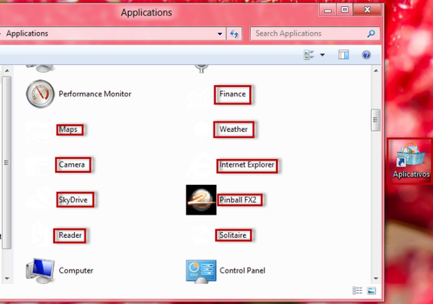Switch to large icons view in status bar
The width and height of the screenshot is (433, 304).
point(371,290)
